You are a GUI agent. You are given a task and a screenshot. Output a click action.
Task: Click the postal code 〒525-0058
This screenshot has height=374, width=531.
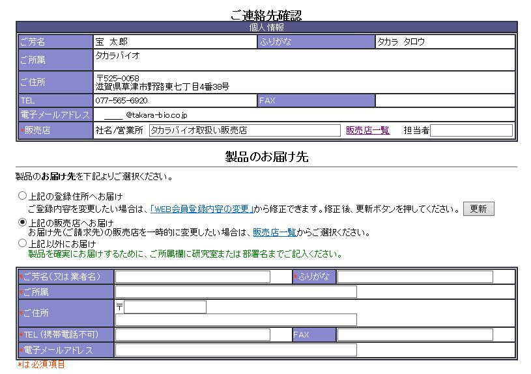117,78
